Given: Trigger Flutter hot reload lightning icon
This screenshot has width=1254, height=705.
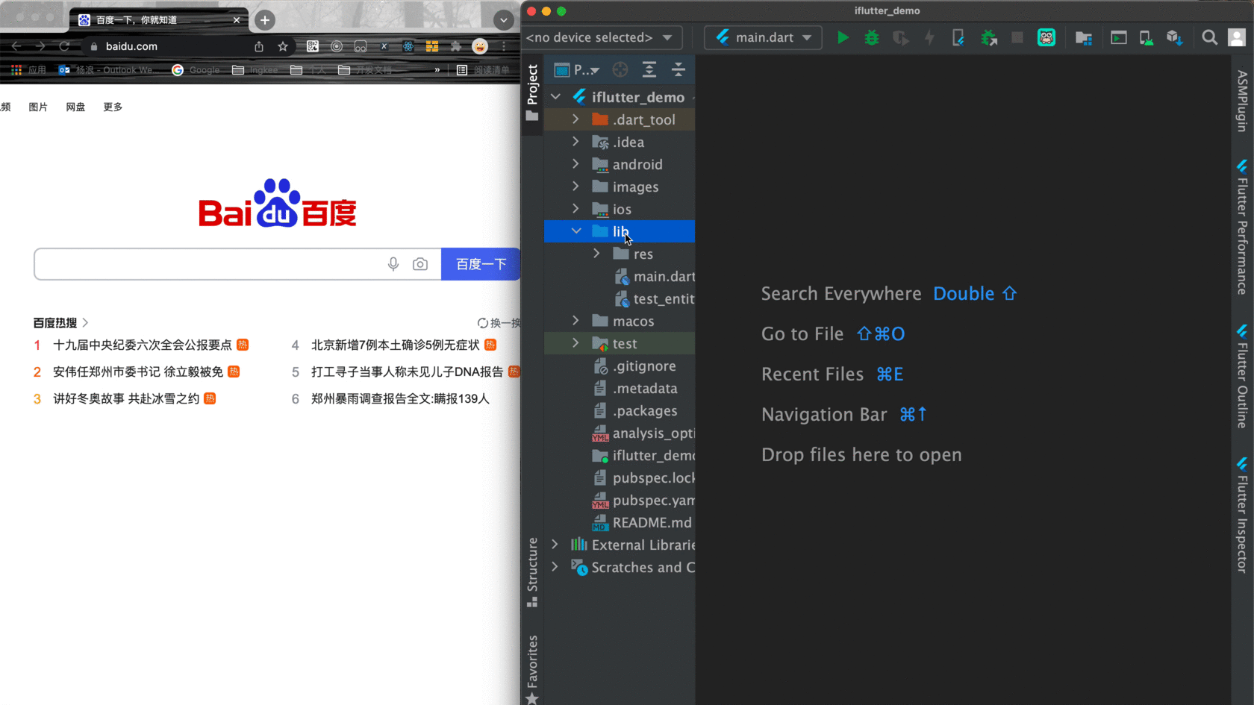Looking at the screenshot, I should point(929,37).
